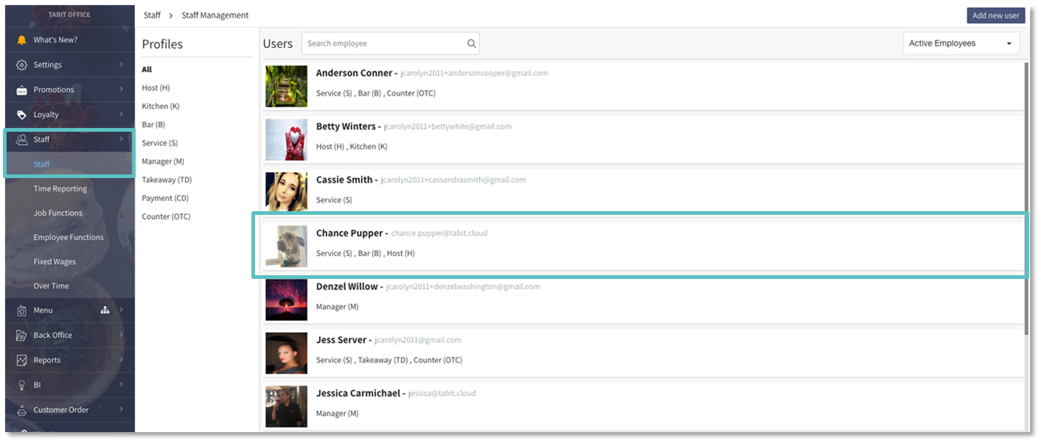This screenshot has height=443, width=1041.
Task: Filter profiles by Kitchen (K)
Action: [x=160, y=106]
